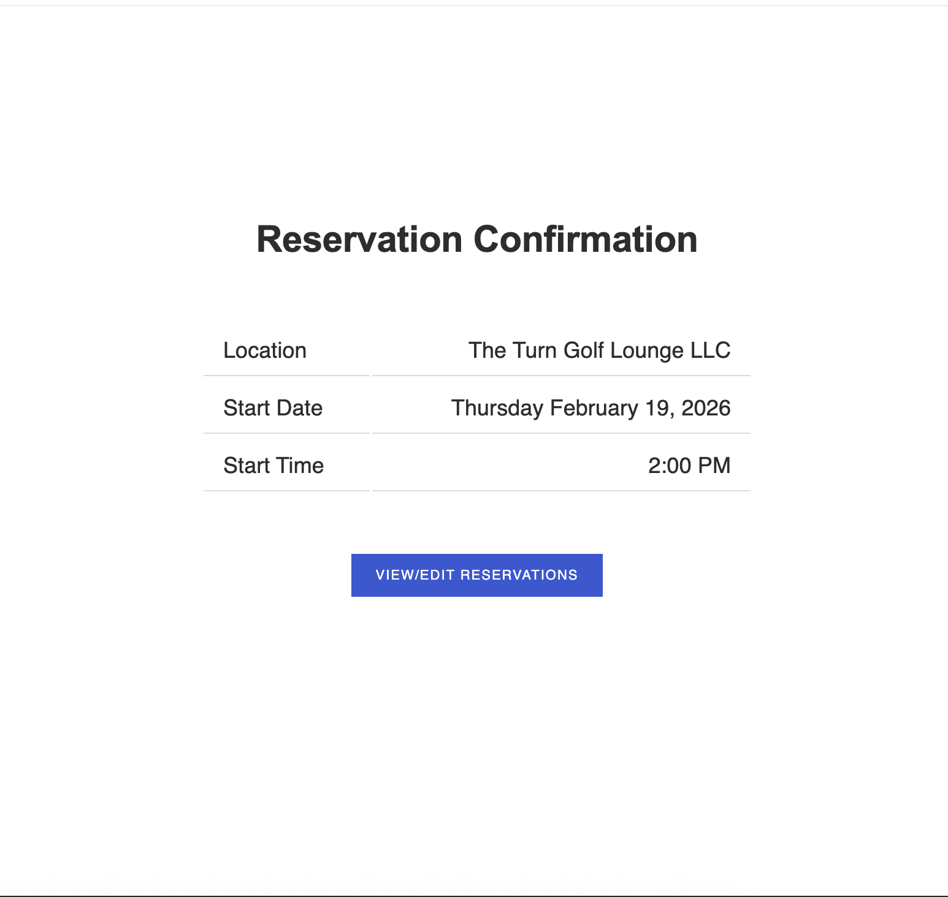Select the date Thursday February 19, 2026
This screenshot has width=948, height=897.
coord(590,407)
